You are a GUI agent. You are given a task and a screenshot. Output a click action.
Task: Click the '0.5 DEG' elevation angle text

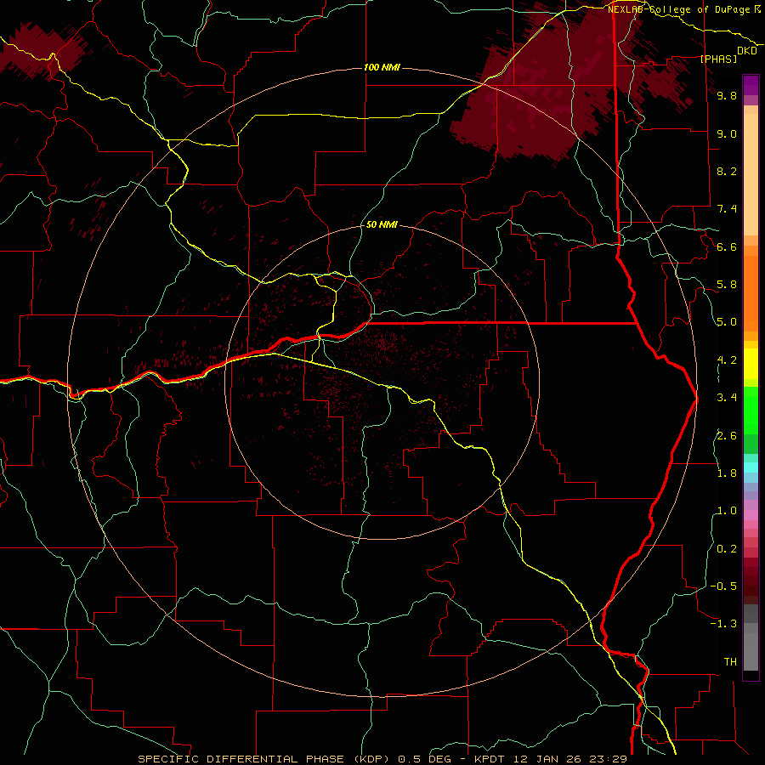pos(423,759)
